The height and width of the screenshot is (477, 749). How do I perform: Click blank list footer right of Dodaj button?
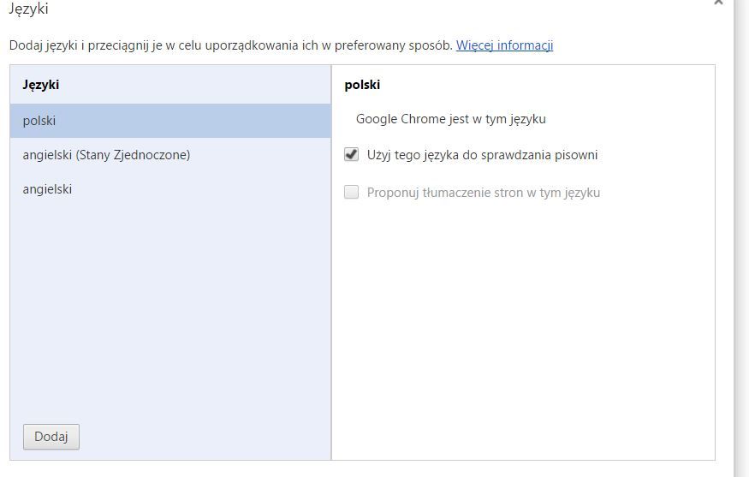205,437
